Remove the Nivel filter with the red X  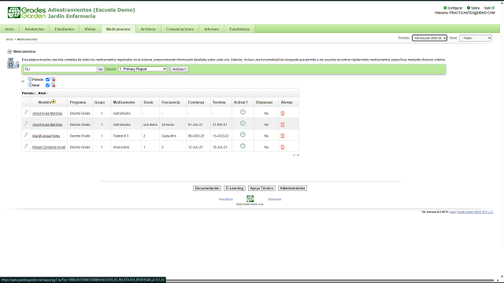tap(53, 86)
